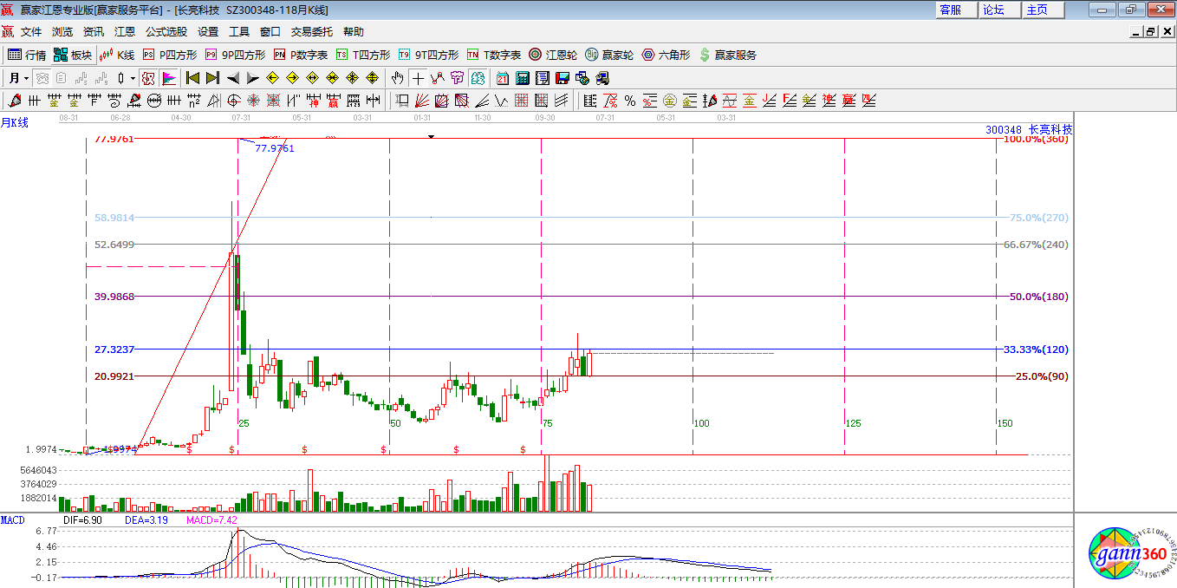This screenshot has height=588, width=1177.
Task: Toggle the colored flag button in toolbar
Action: [169, 78]
